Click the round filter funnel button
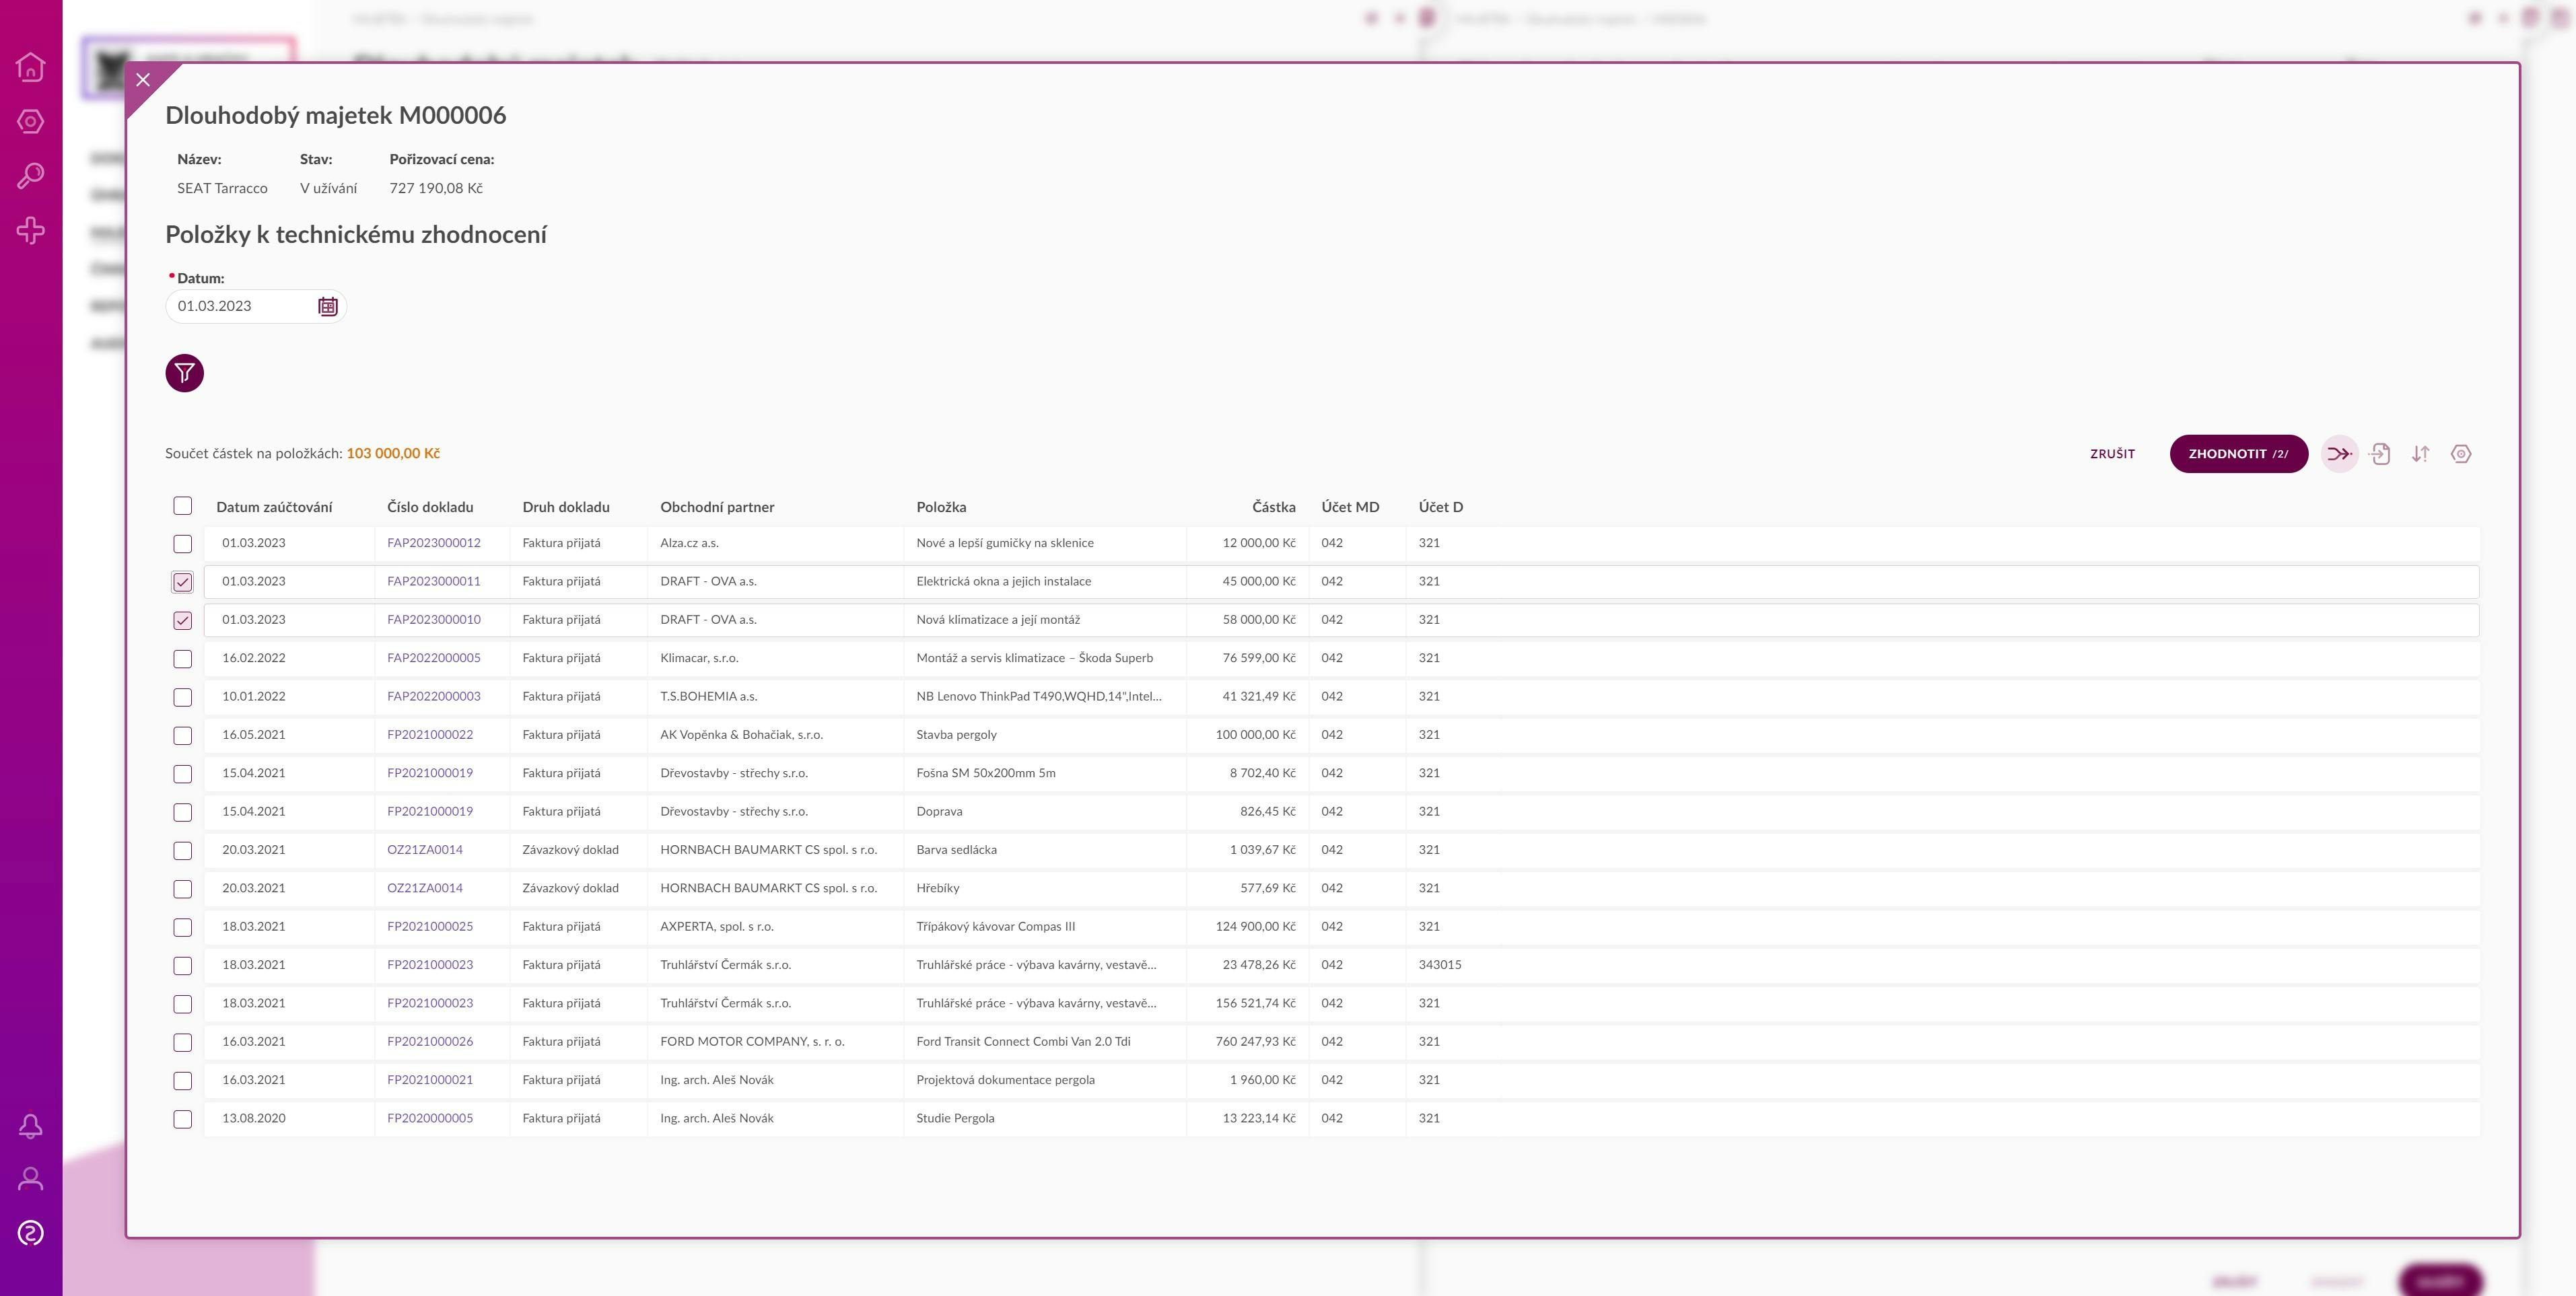Screen dimensions: 2576x1296 point(184,373)
